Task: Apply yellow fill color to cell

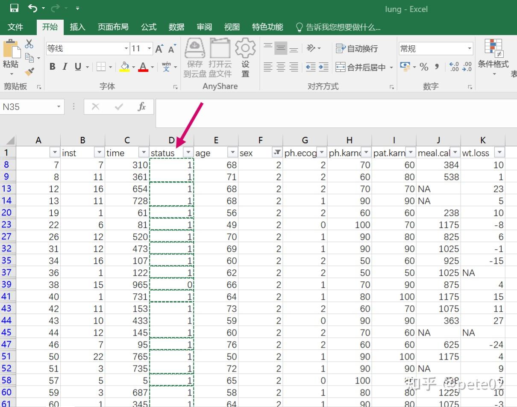Action: (124, 67)
